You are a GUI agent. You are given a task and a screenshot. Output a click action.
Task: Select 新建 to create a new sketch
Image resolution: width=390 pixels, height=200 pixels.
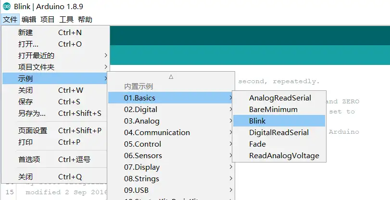pos(25,33)
